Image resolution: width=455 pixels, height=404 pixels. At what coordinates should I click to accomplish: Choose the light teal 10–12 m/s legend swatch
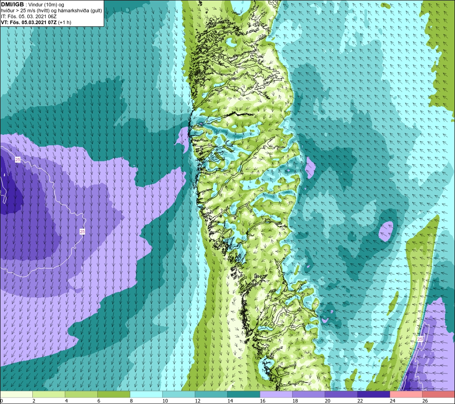coord(179,394)
